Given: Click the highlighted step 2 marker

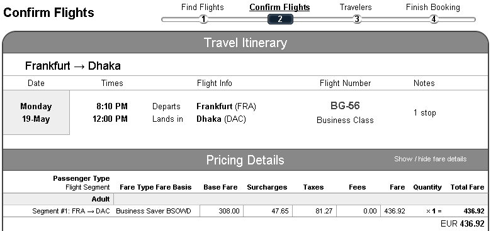Looking at the screenshot, I should [280, 19].
